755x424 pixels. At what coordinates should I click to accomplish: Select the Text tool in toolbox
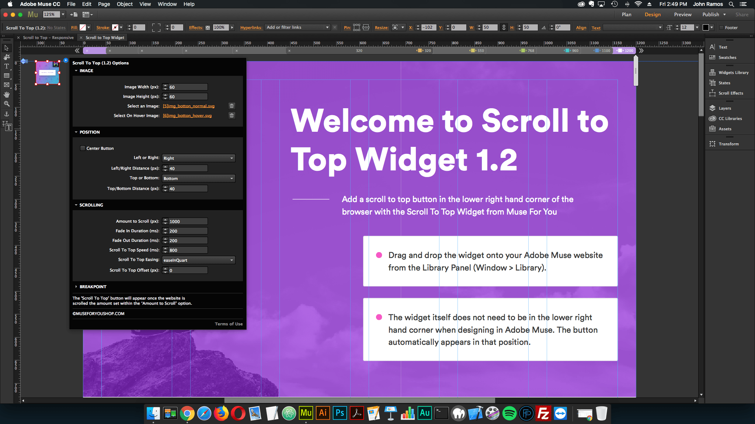7,66
